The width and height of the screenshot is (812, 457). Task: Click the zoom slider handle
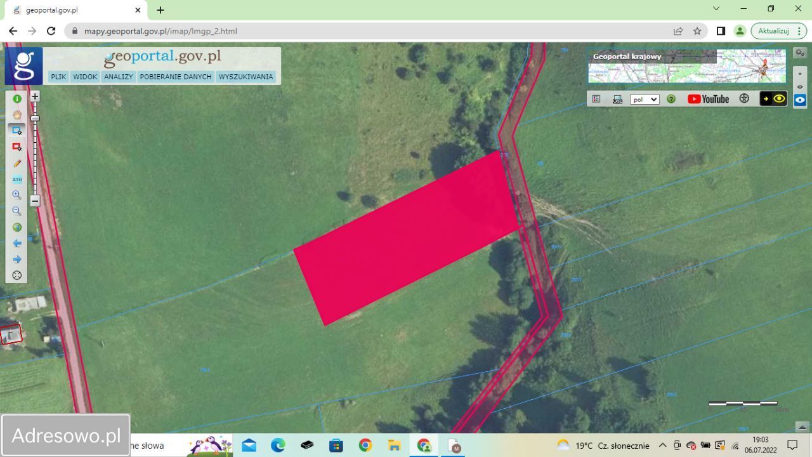click(x=35, y=119)
